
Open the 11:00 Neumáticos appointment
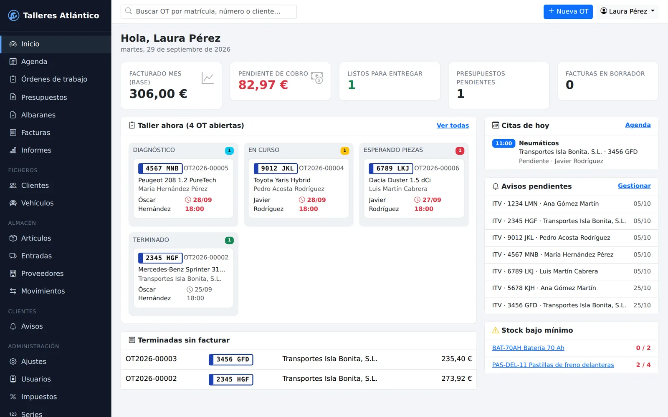[x=571, y=152]
